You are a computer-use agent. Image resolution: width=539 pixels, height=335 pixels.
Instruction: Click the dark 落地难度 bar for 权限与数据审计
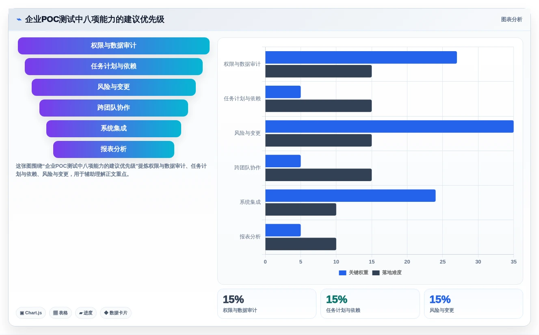coord(318,71)
